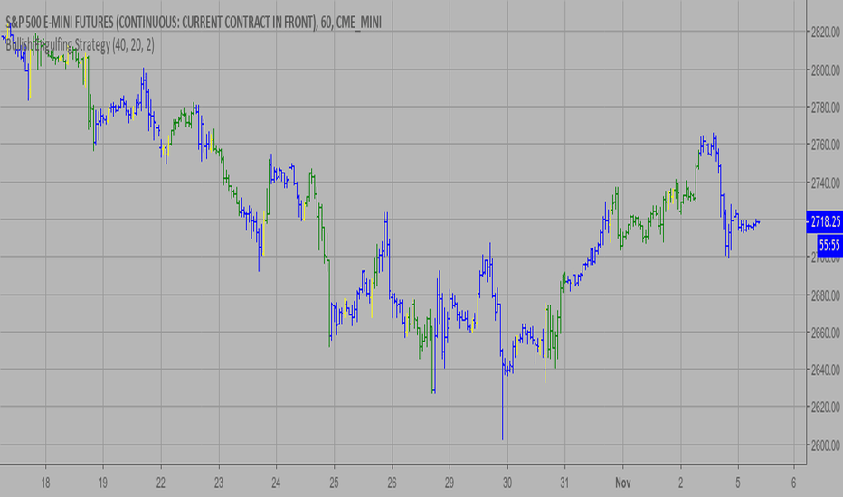Viewport: 843px width, 497px height.
Task: Click the date label 22 on time axis
Action: 161,483
